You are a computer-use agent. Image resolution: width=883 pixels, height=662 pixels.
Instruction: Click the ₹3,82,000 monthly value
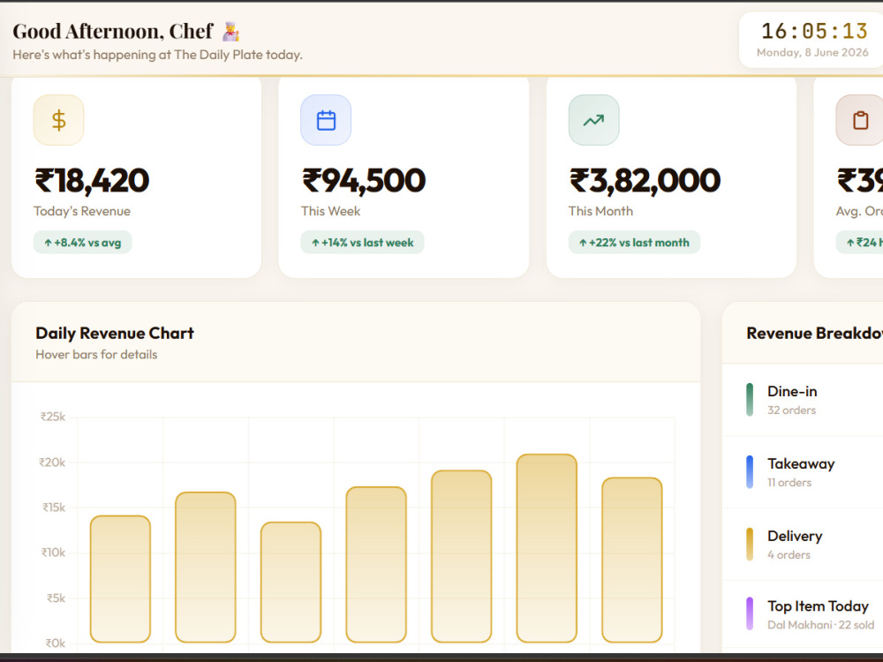point(645,181)
